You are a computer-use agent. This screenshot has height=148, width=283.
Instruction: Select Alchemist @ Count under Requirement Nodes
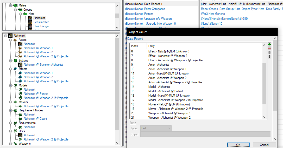point(35,119)
